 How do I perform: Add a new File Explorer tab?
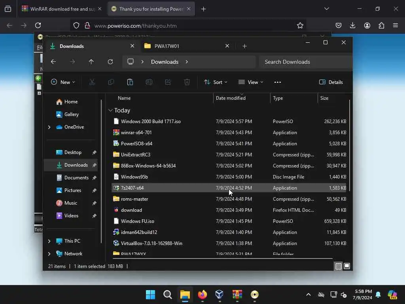[x=244, y=46]
